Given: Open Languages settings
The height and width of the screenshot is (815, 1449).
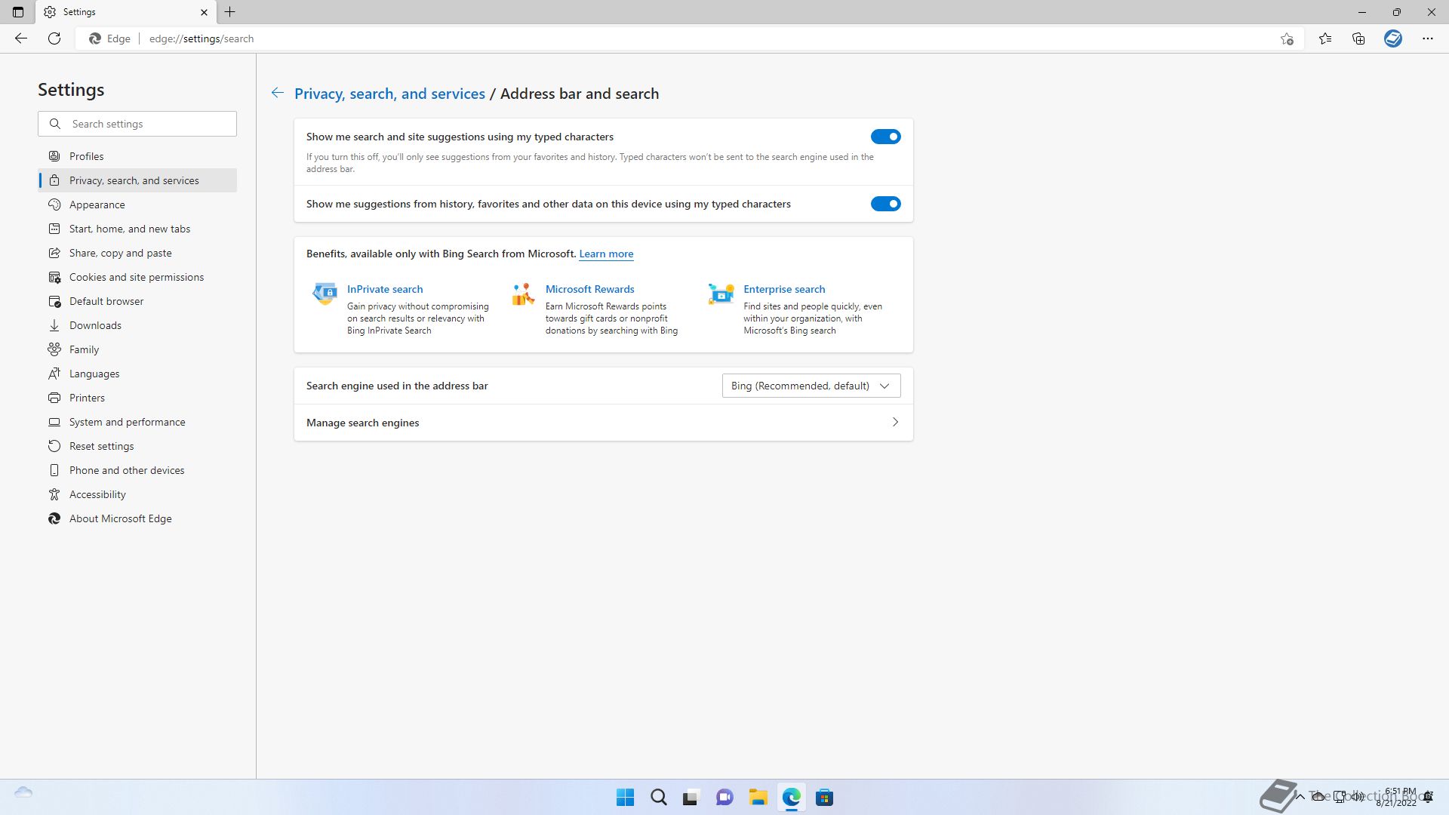Looking at the screenshot, I should (137, 374).
